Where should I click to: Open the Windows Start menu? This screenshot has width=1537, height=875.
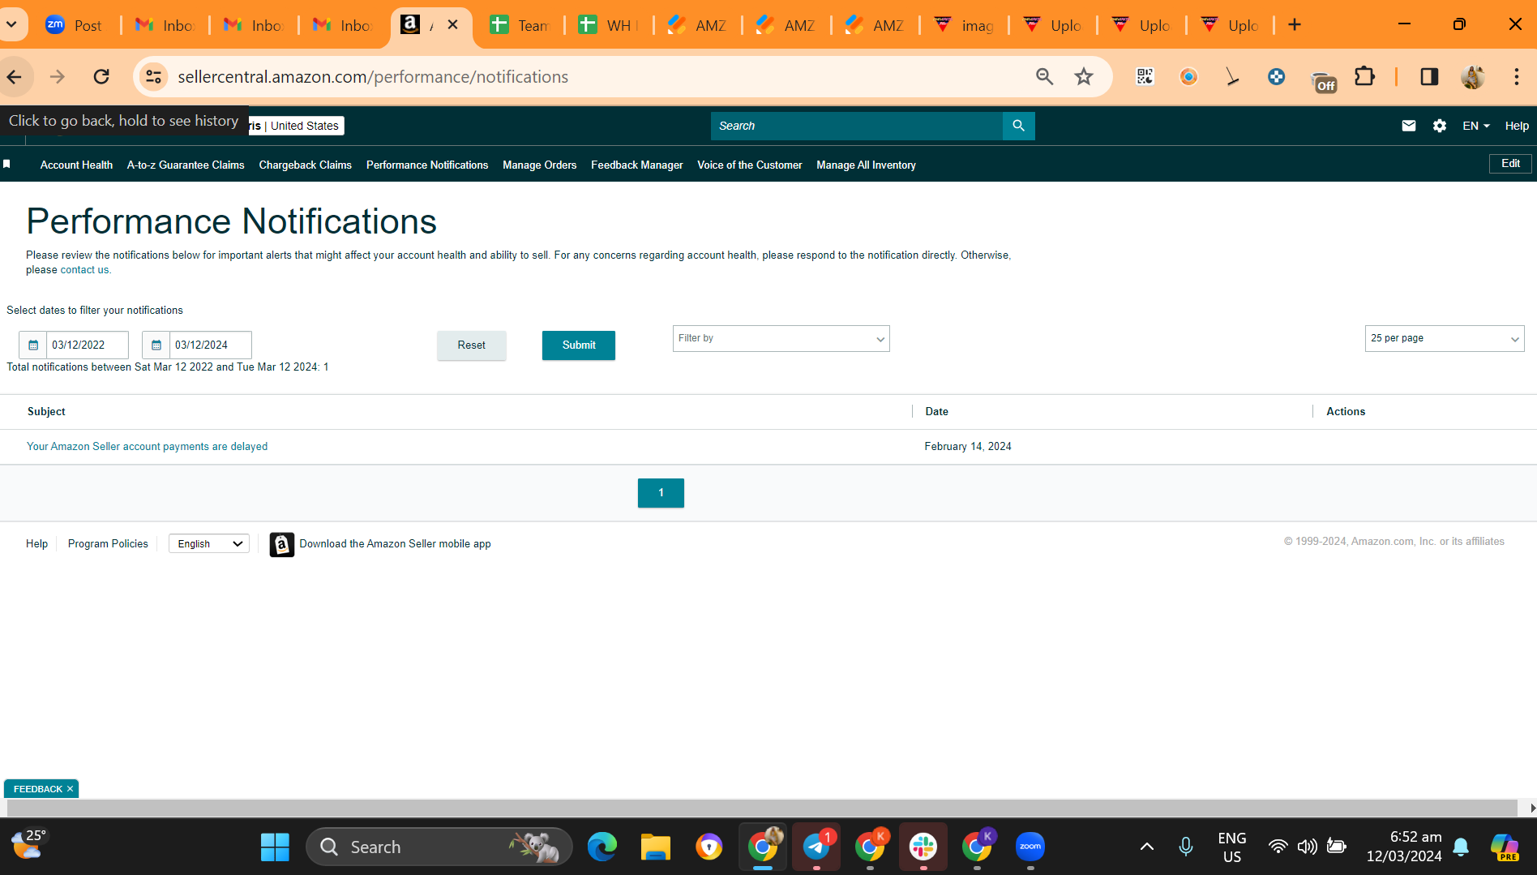[275, 847]
